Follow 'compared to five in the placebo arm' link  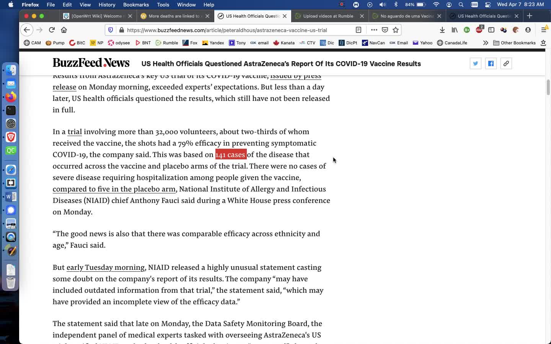tap(114, 189)
